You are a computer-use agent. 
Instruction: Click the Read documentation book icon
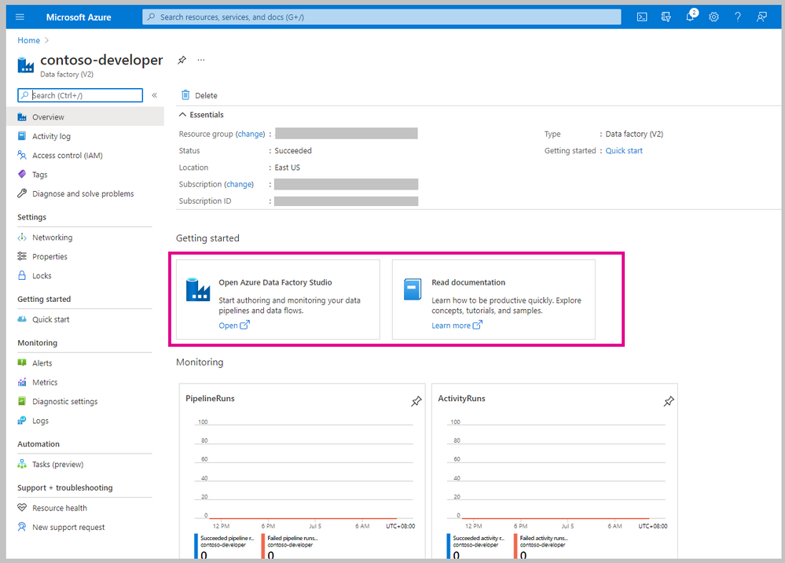click(413, 289)
